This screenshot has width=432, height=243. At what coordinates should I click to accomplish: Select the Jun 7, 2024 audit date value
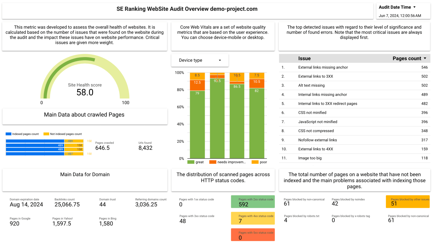tap(400, 16)
